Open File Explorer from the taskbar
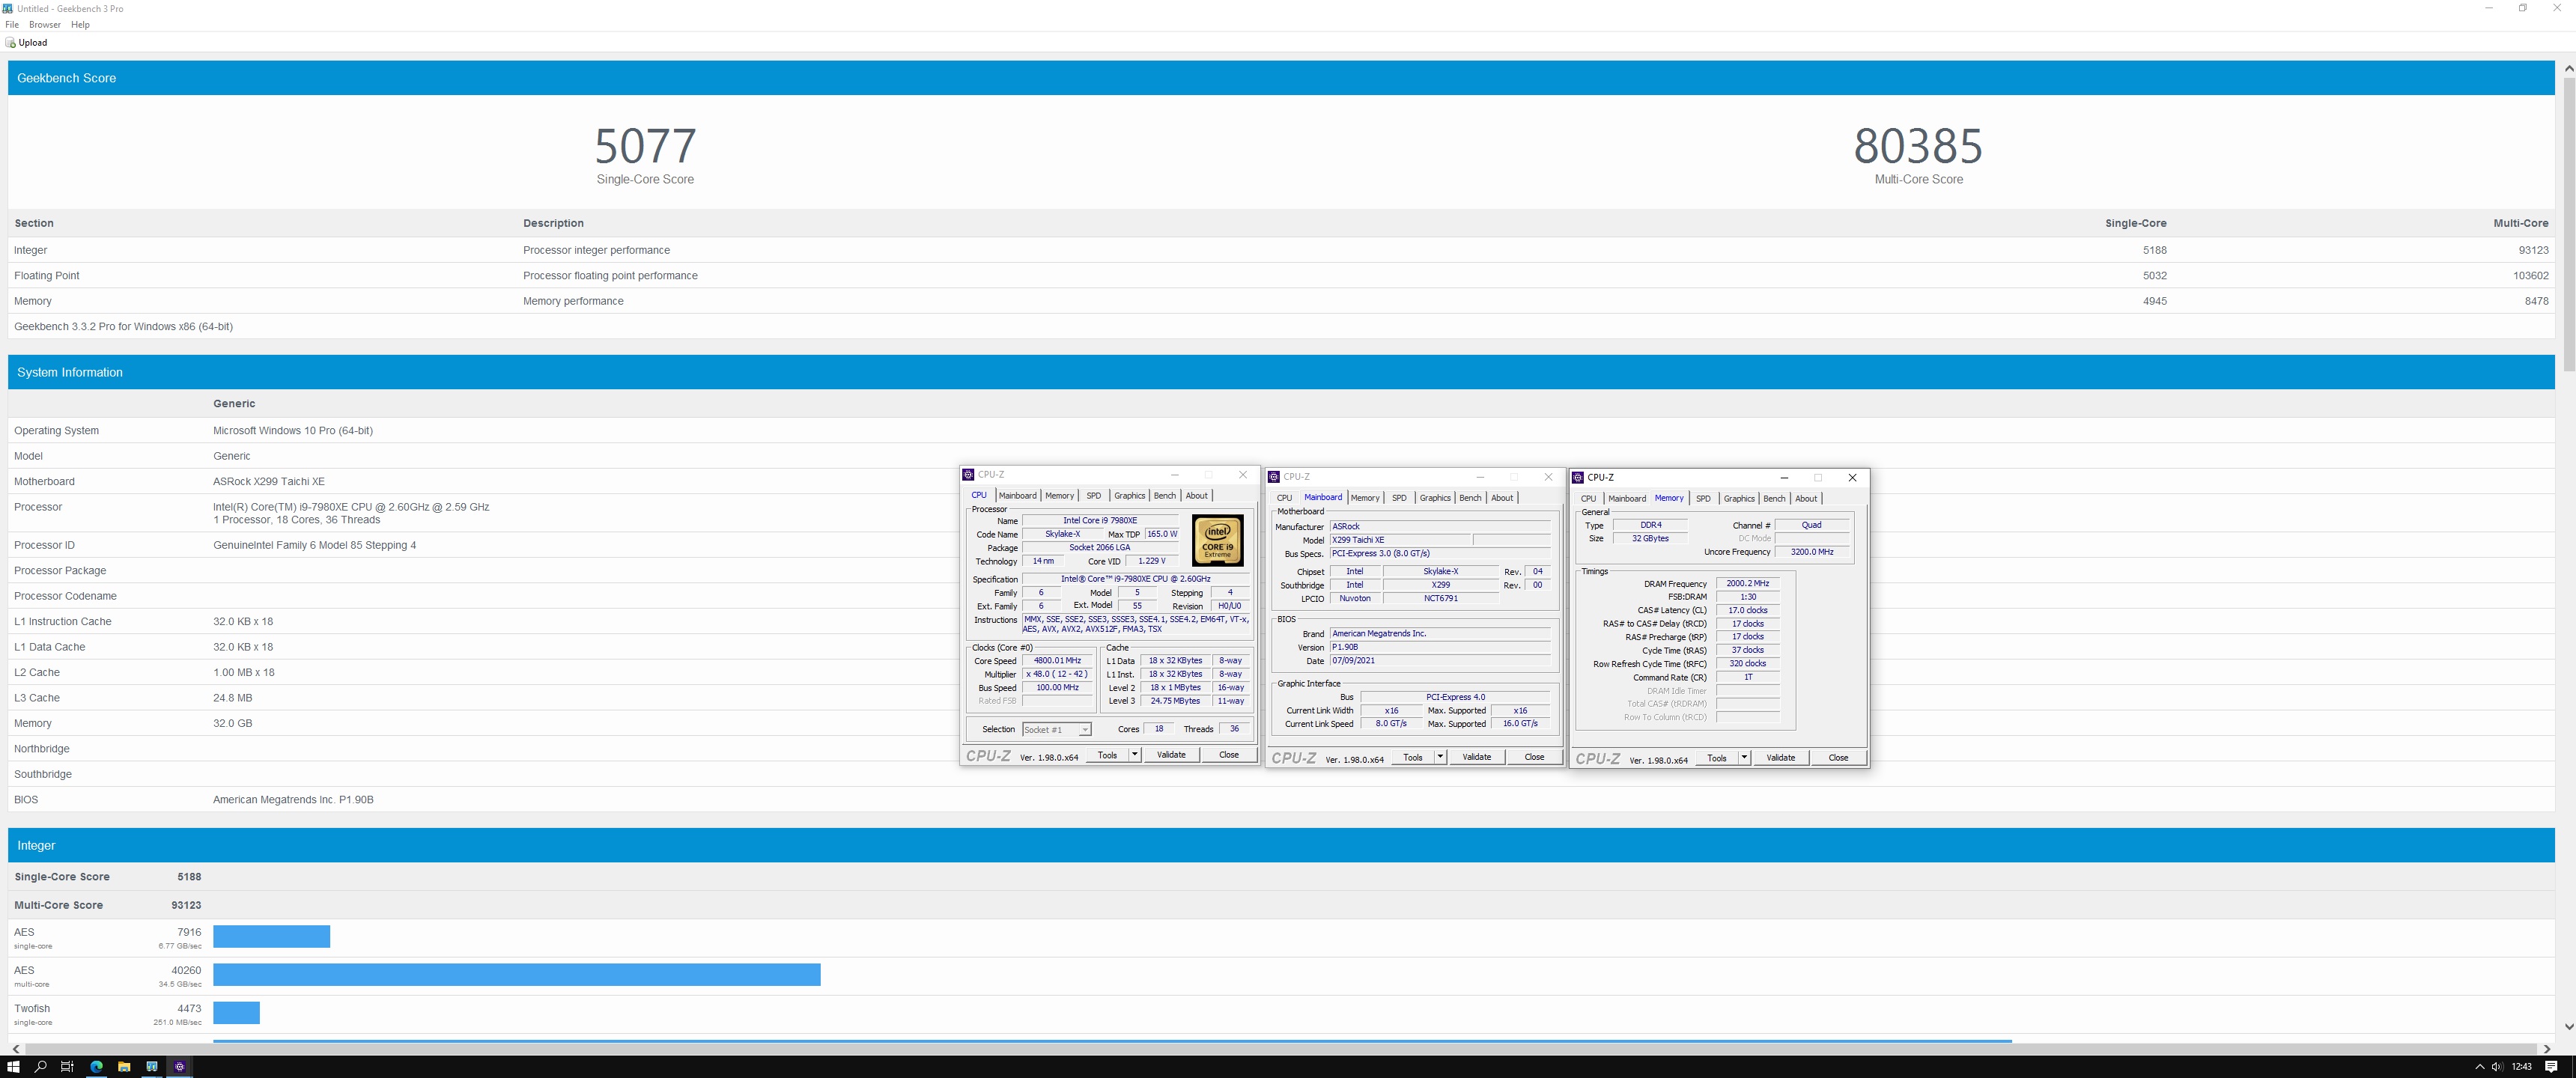This screenshot has width=2576, height=1078. coord(124,1067)
